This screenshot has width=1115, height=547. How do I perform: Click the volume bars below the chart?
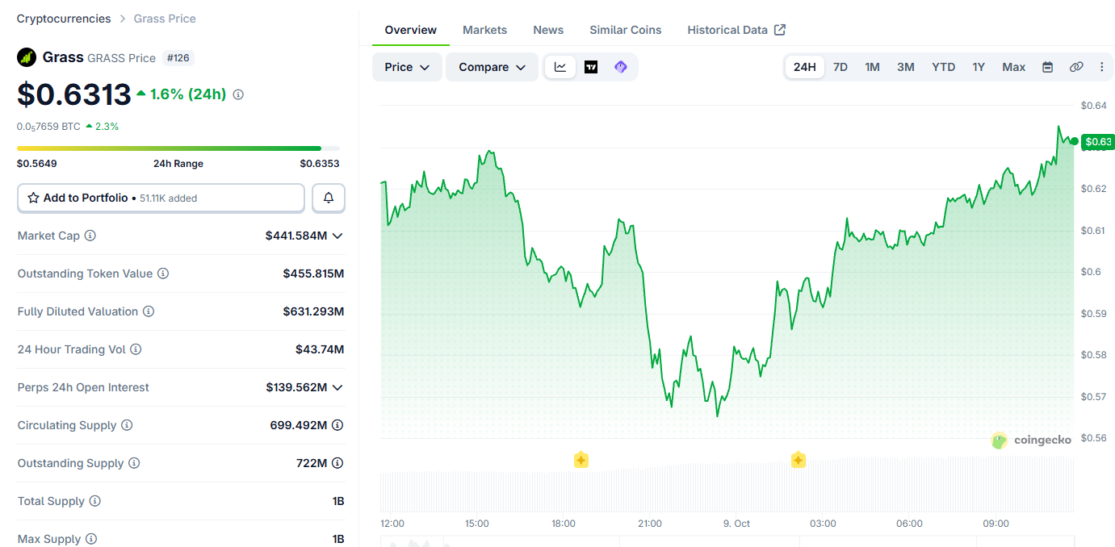[x=727, y=484]
